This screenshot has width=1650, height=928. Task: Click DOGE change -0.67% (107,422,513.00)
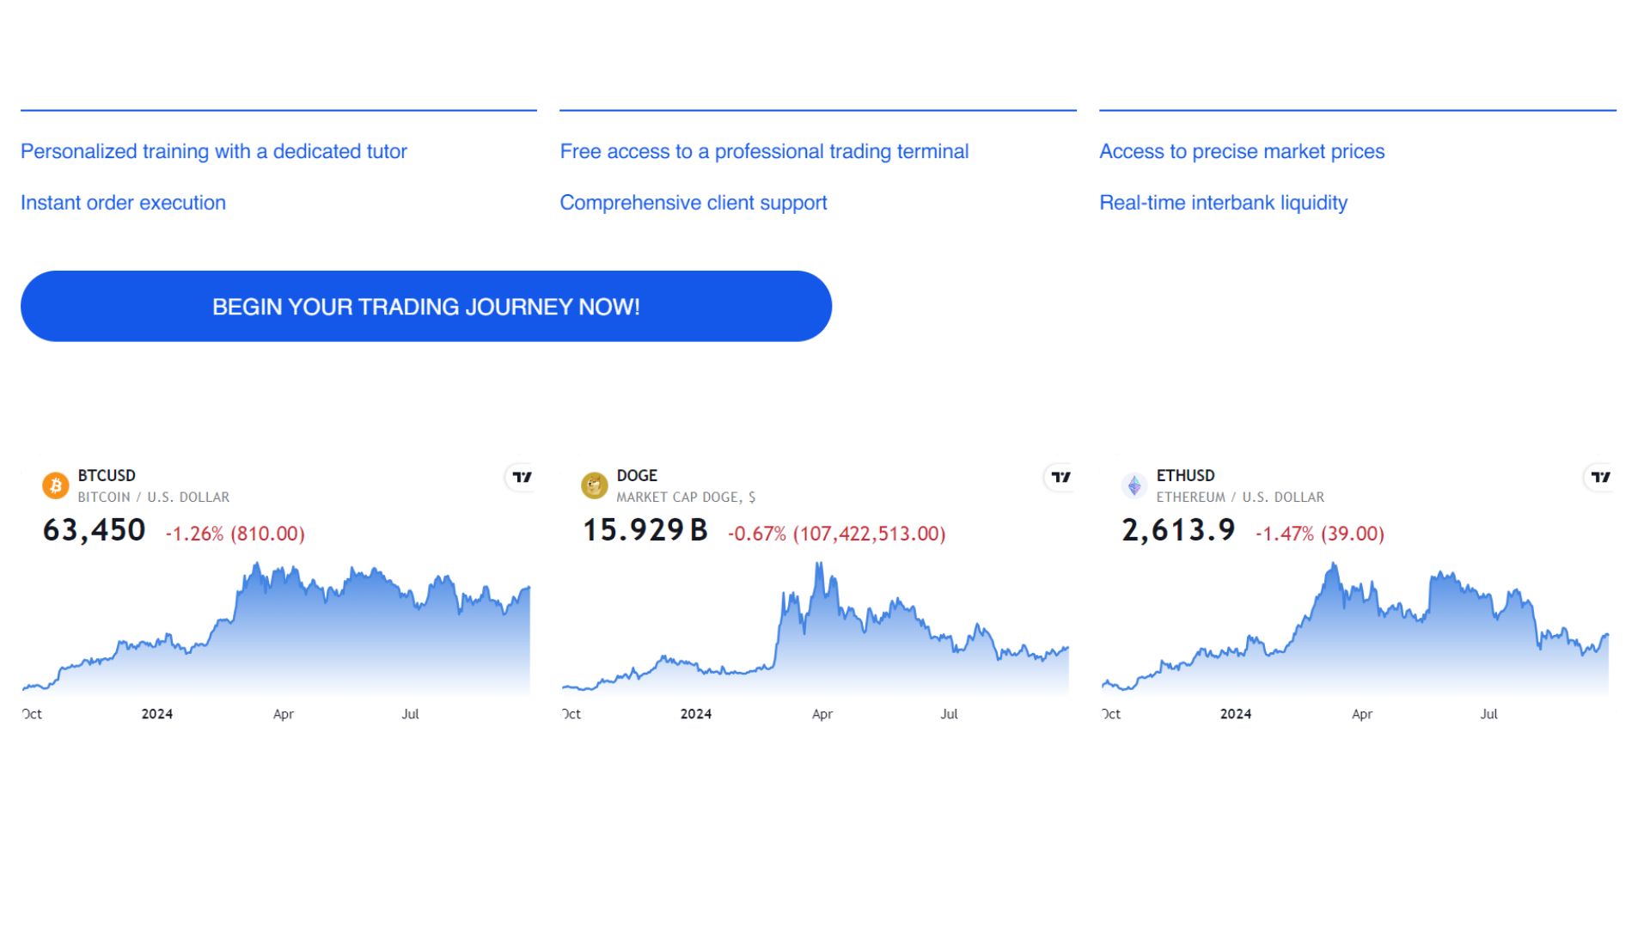tap(837, 534)
